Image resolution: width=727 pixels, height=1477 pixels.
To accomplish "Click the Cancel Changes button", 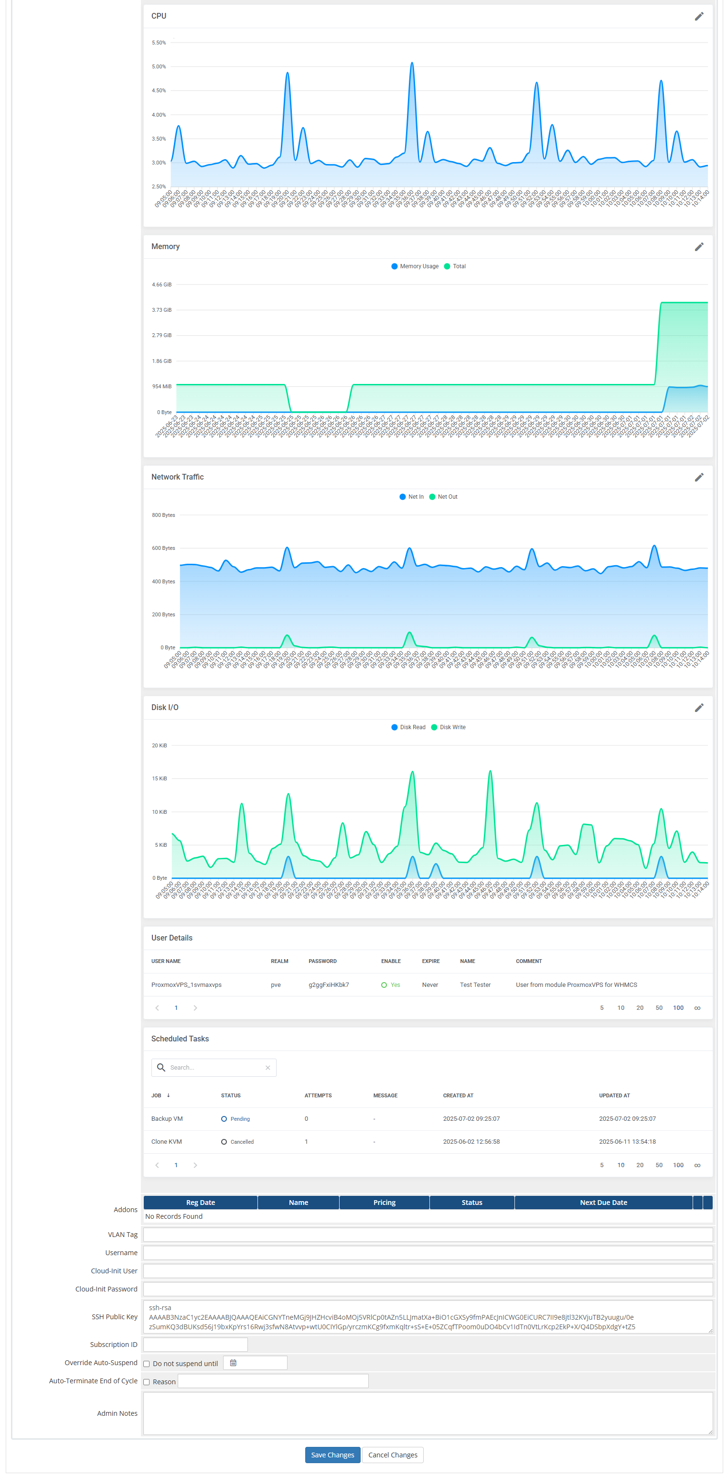I will (393, 1455).
